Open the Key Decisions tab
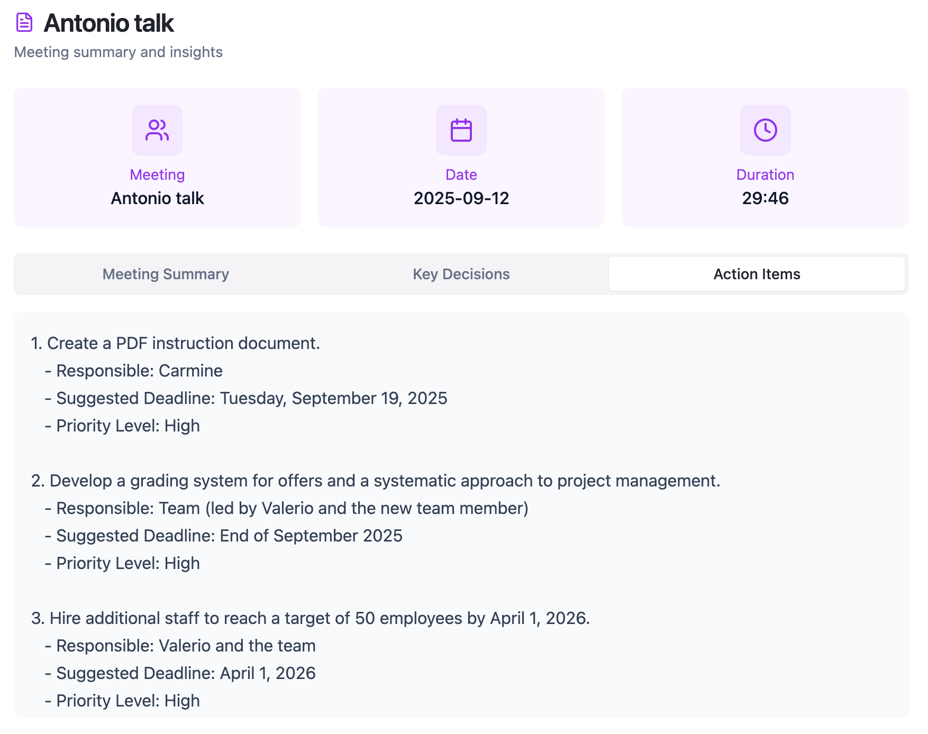Screen dimensions: 928x734 [461, 274]
